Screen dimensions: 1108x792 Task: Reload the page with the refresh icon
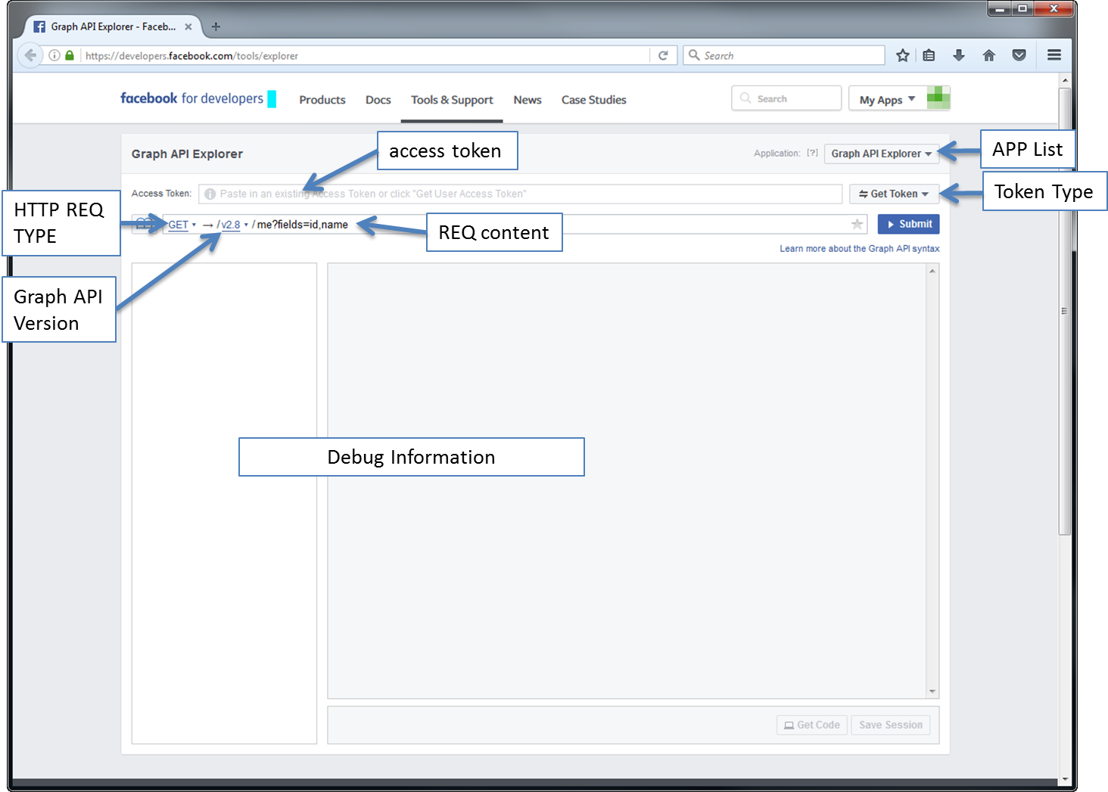(663, 55)
